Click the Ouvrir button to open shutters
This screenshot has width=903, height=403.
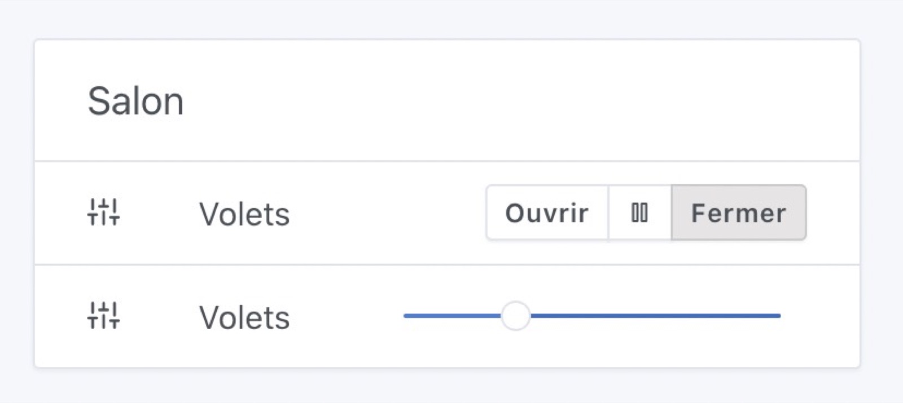click(547, 213)
